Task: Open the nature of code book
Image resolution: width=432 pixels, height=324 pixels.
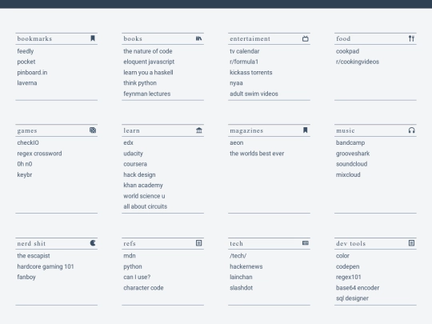Action: (148, 51)
